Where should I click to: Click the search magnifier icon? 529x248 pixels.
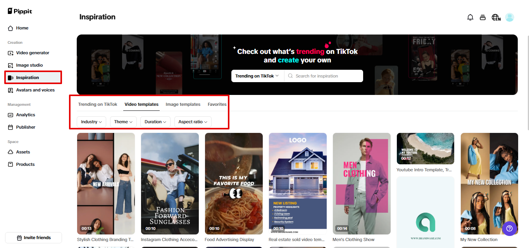290,76
